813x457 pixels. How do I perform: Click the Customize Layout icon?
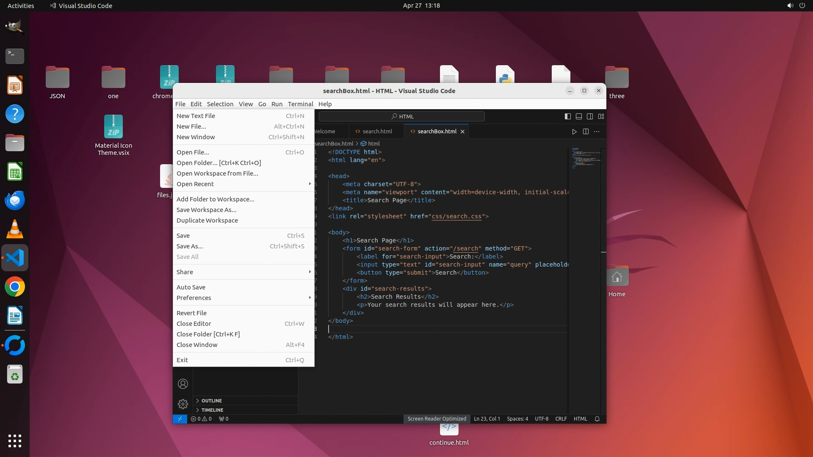tap(601, 116)
